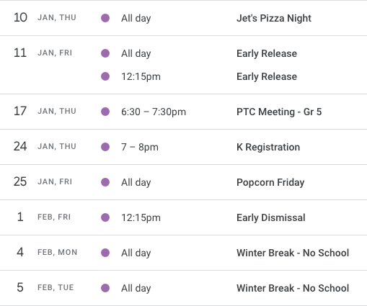This screenshot has width=367, height=306.
Task: Open Popcorn Friday event
Action: pyautogui.click(x=270, y=182)
